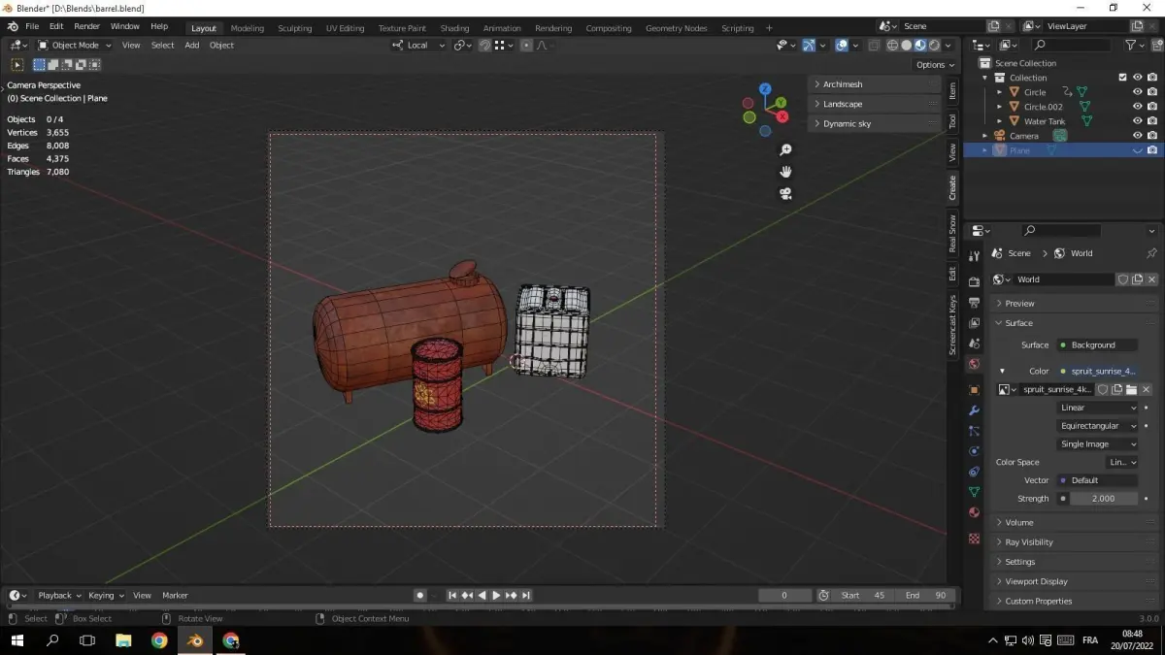Screen dimensions: 1165x655
Task: Toggle X-ray display in viewport header
Action: coord(875,45)
